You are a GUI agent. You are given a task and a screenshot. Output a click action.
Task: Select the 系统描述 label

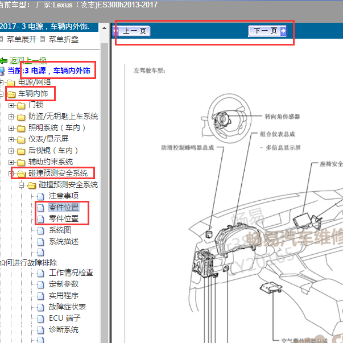pyautogui.click(x=64, y=242)
